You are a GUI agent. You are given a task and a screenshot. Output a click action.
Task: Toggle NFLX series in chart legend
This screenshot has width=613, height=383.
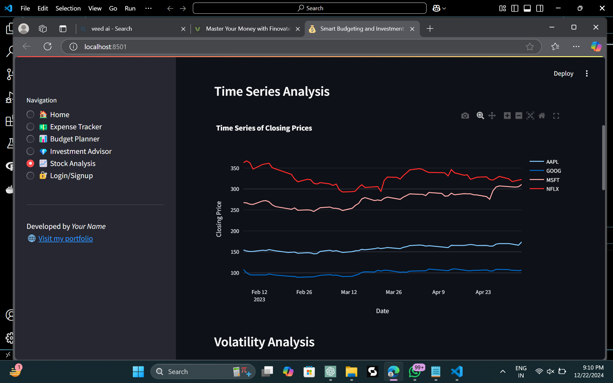[x=552, y=189]
